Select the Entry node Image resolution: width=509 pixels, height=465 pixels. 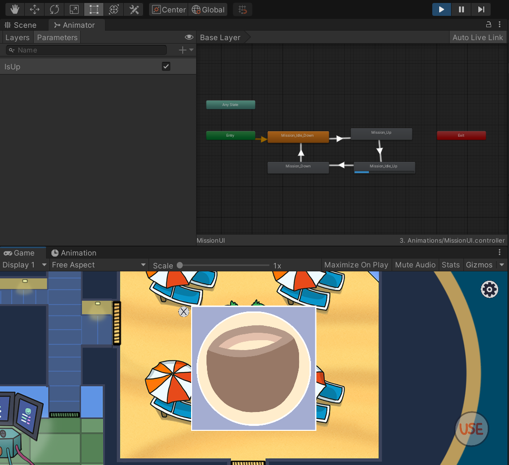[230, 135]
